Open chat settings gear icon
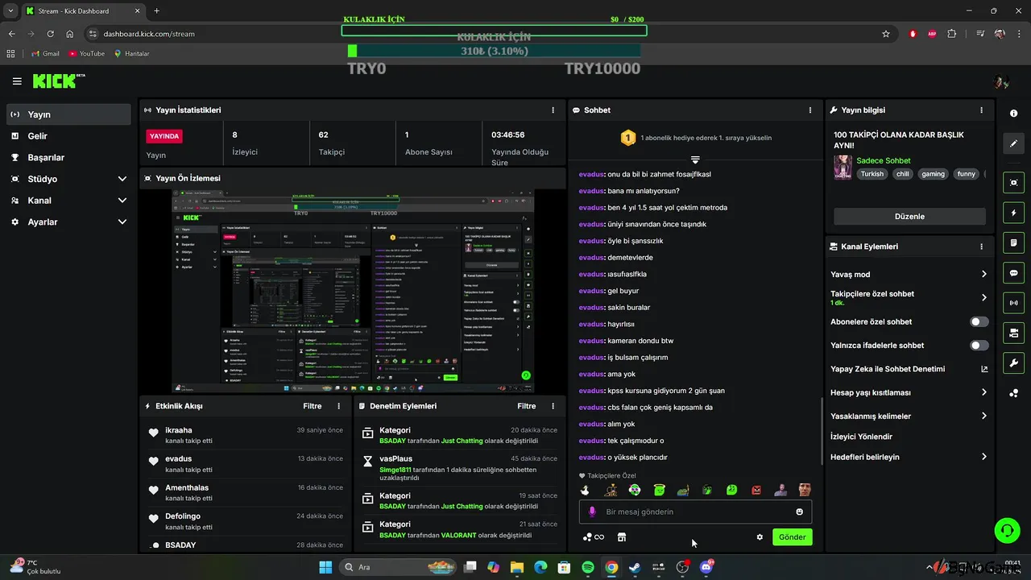Screen dimensions: 1031x580 tap(759, 537)
